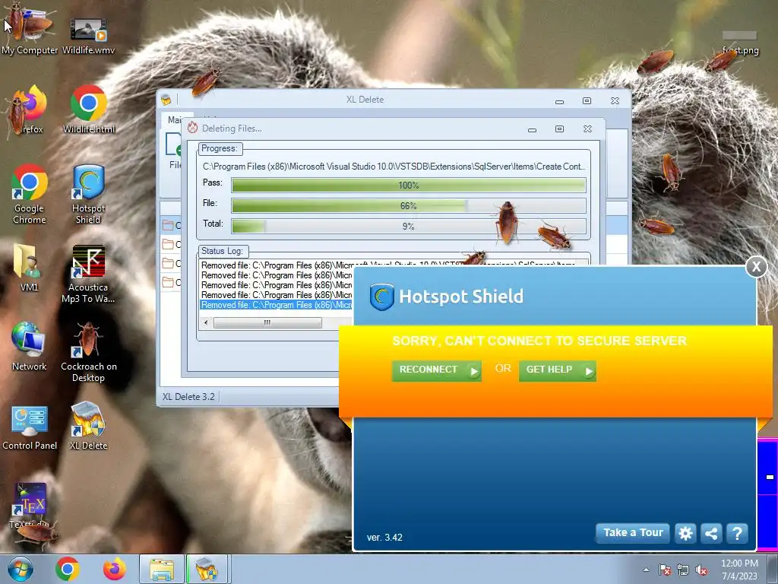
Task: Click the status log scroll left arrow
Action: (206, 322)
